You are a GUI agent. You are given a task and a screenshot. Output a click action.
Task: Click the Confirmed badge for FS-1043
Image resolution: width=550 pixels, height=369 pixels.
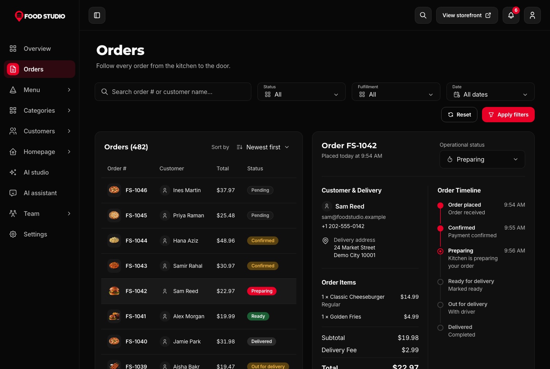263,266
